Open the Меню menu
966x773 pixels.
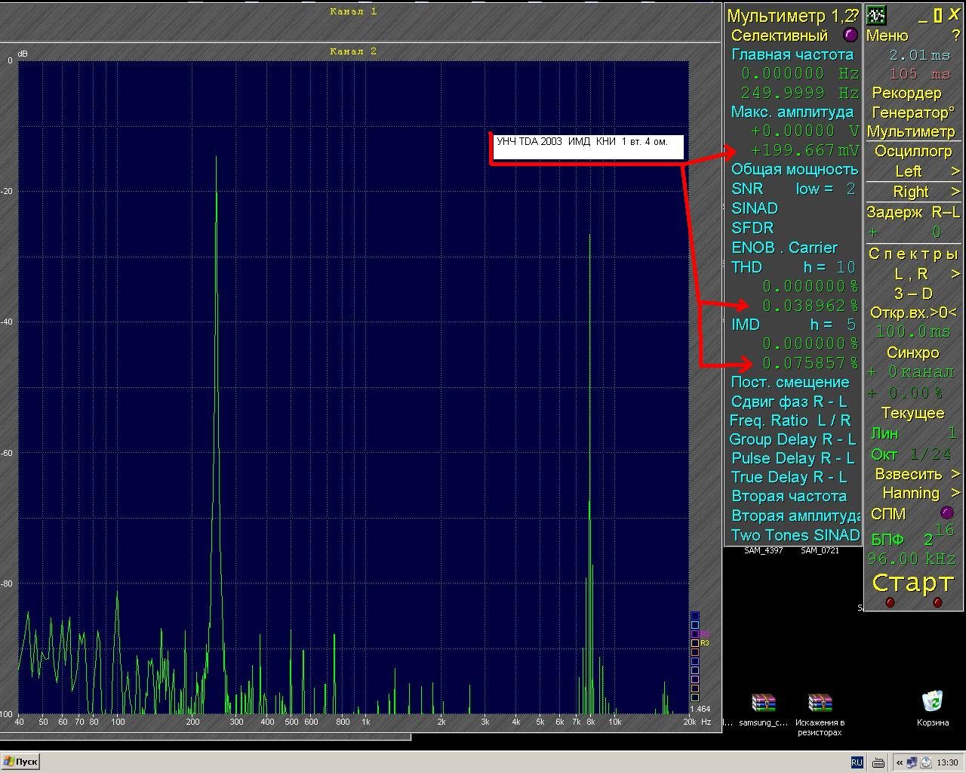[887, 35]
